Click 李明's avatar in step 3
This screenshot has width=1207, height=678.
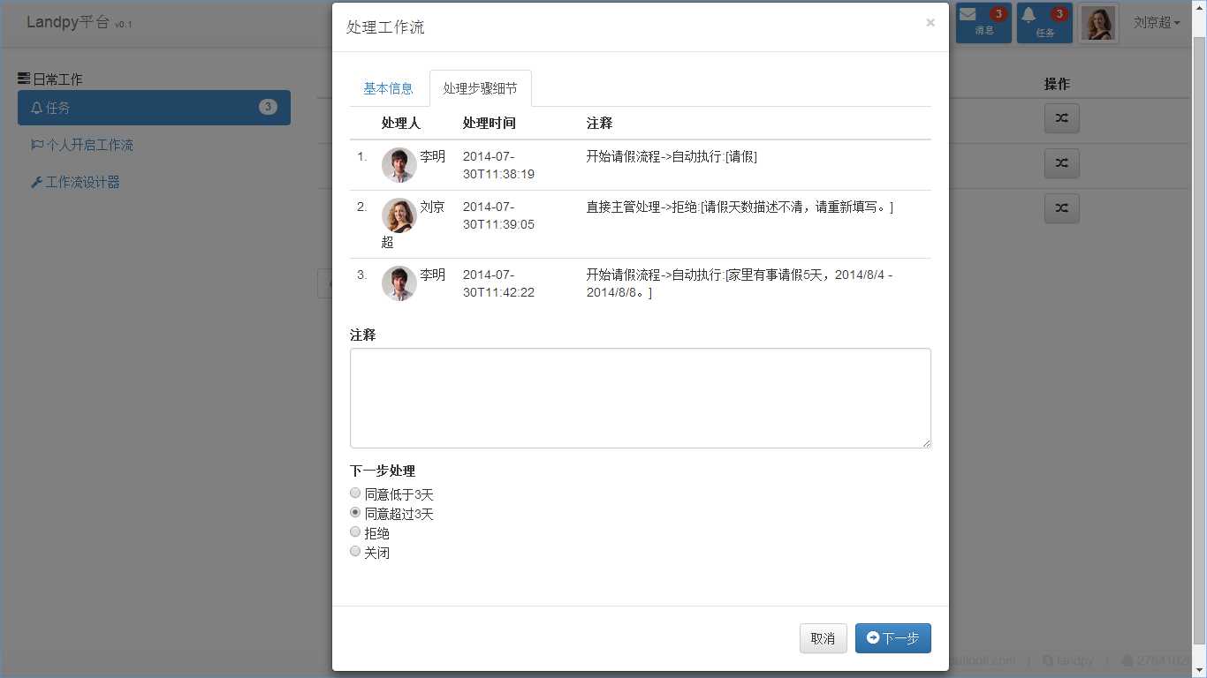coord(399,283)
